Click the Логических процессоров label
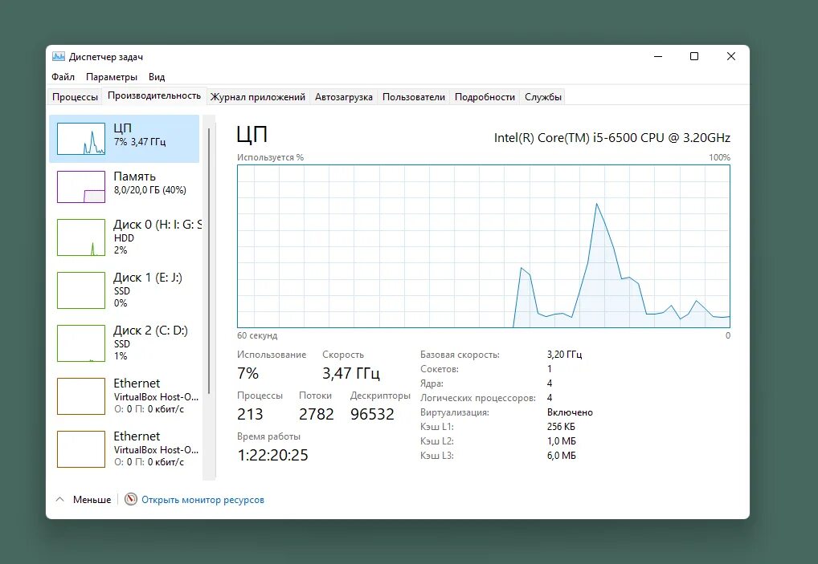Image resolution: width=818 pixels, height=564 pixels. (478, 398)
